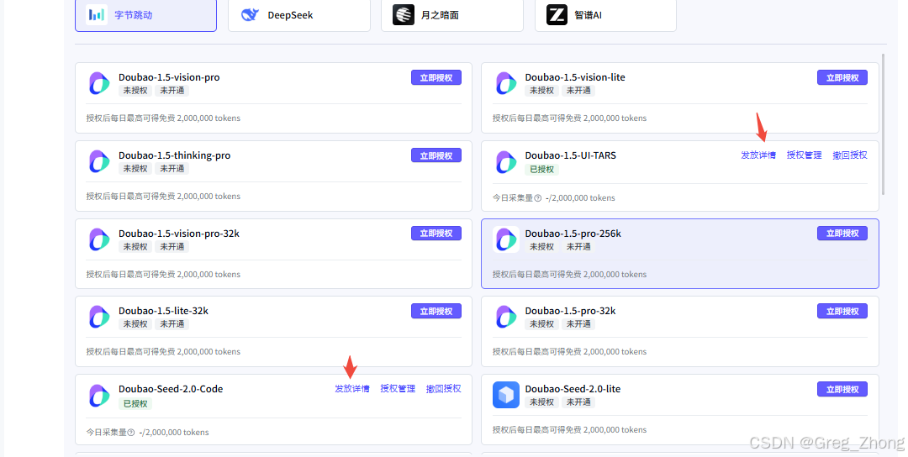Click the 未开通 tag on Doubao-1.5-lite-32k
This screenshot has height=457, width=908.
click(172, 324)
